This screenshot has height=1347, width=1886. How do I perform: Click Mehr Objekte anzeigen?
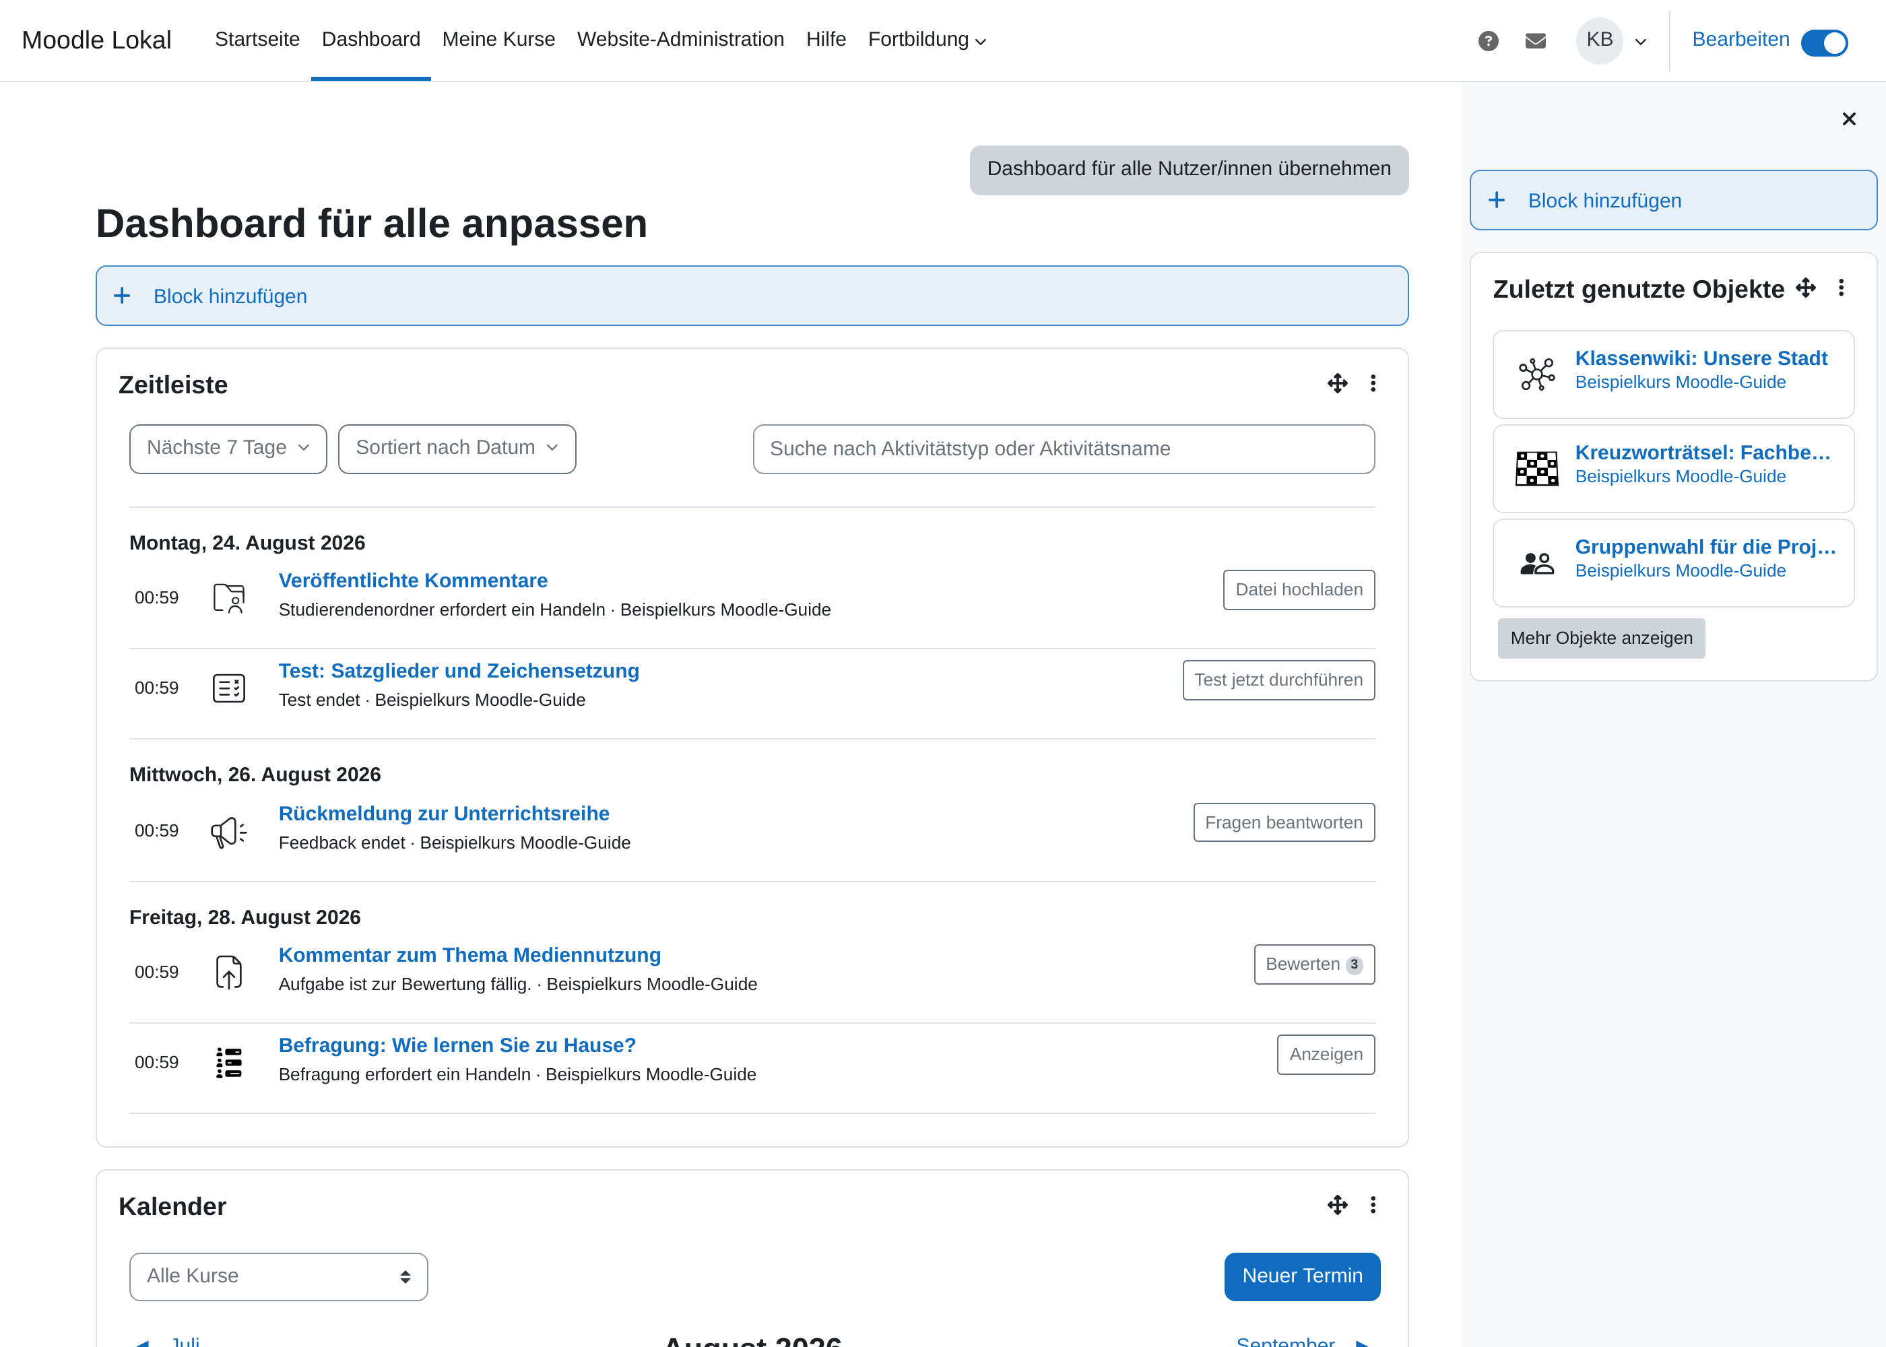pyautogui.click(x=1600, y=638)
